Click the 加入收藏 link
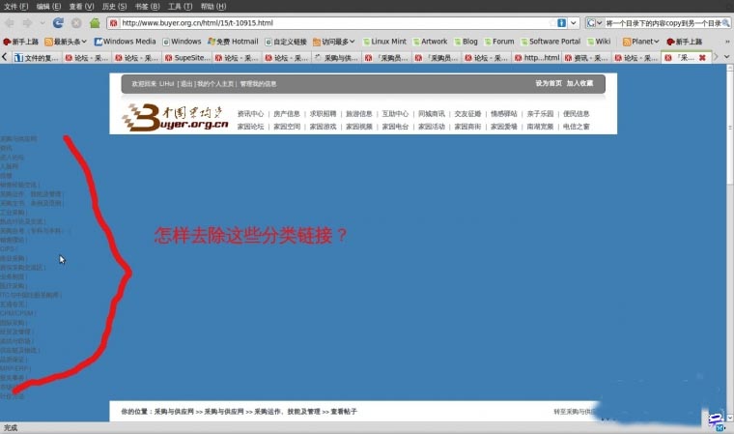The width and height of the screenshot is (734, 434). 579,83
